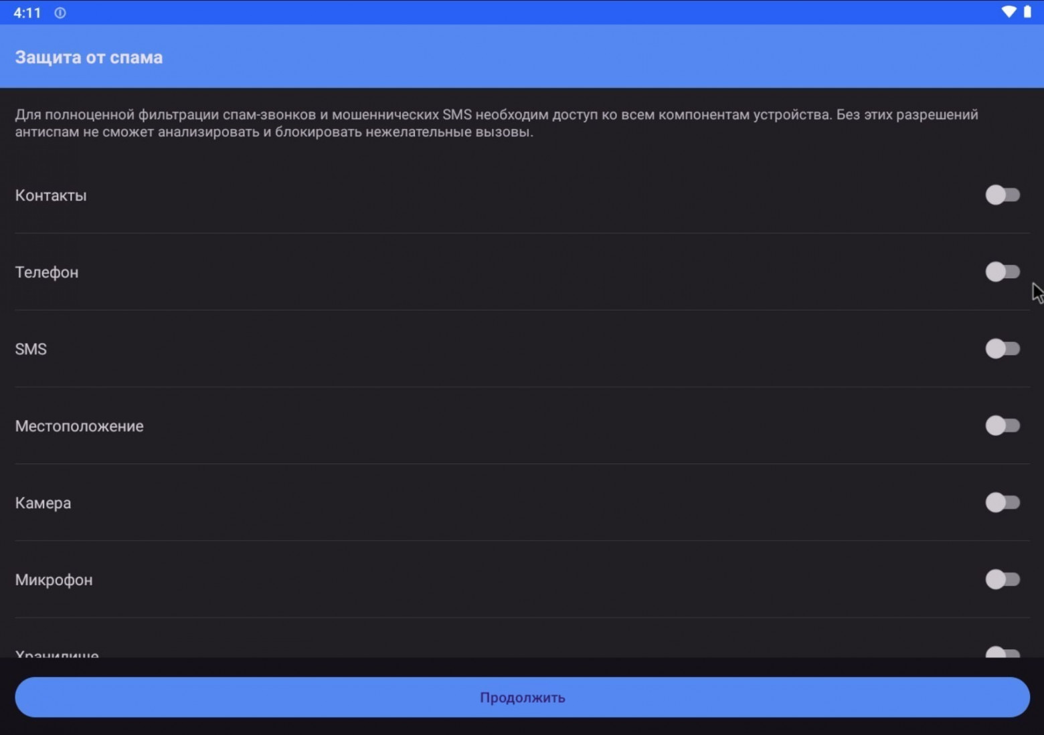Enable the Местоположение toggle
1044x735 pixels.
tap(1002, 426)
